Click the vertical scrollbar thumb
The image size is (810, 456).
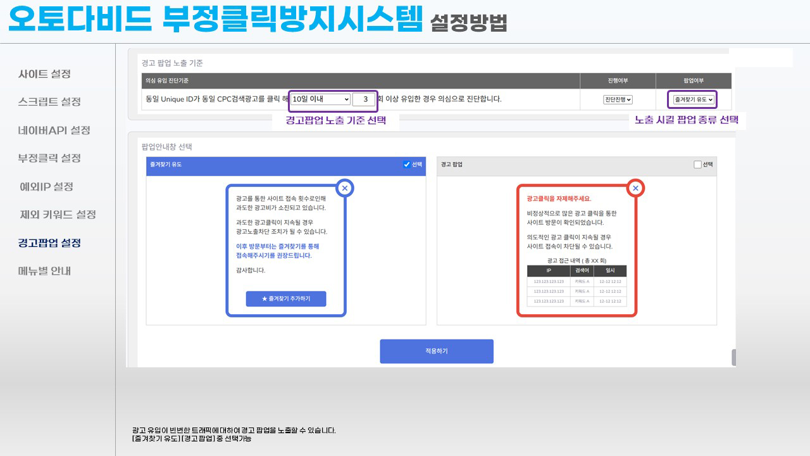(x=733, y=357)
